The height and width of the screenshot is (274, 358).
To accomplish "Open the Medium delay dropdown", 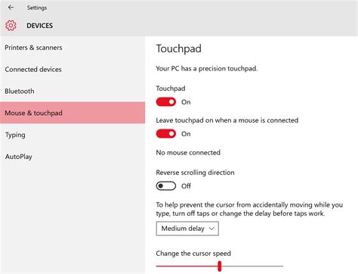I will pyautogui.click(x=187, y=229).
